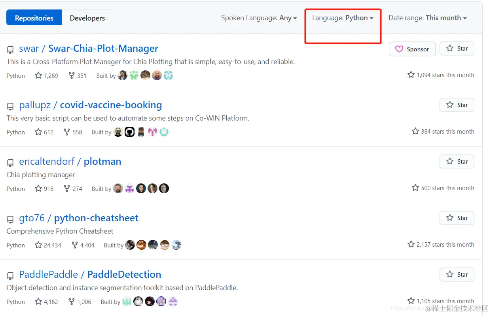View 916 stargazers of plotman
Viewport: 491px width, 315px height.
44,189
